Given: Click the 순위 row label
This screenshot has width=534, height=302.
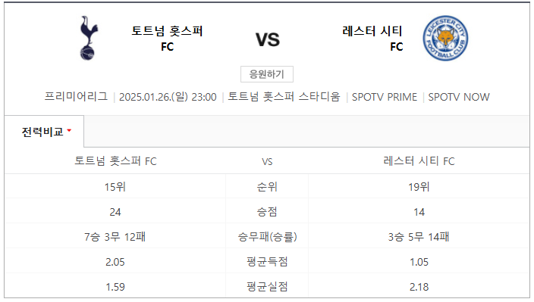Looking at the screenshot, I should click(x=267, y=186).
